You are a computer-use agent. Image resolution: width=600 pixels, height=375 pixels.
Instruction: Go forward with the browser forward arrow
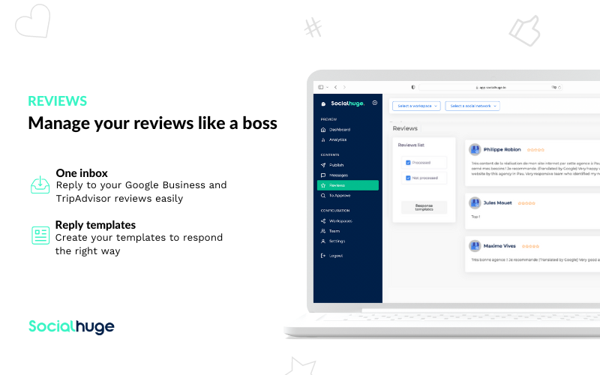(344, 87)
